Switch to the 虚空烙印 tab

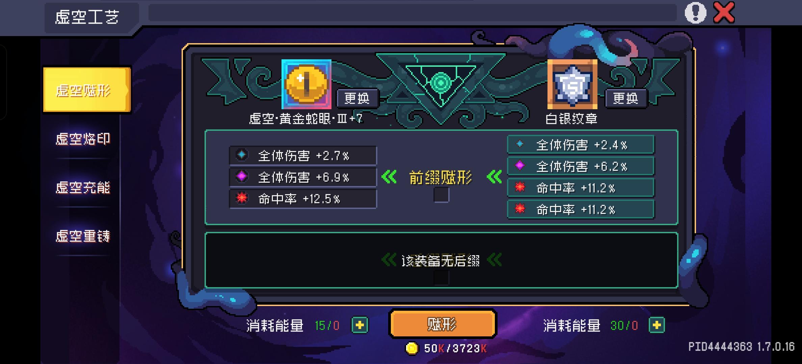point(83,139)
